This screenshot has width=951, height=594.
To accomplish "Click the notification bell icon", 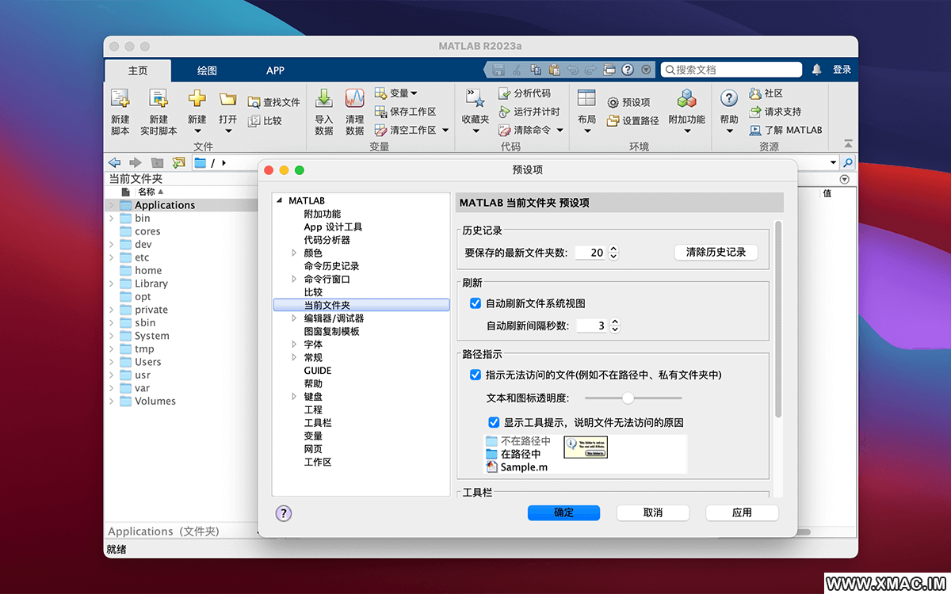I will click(817, 70).
